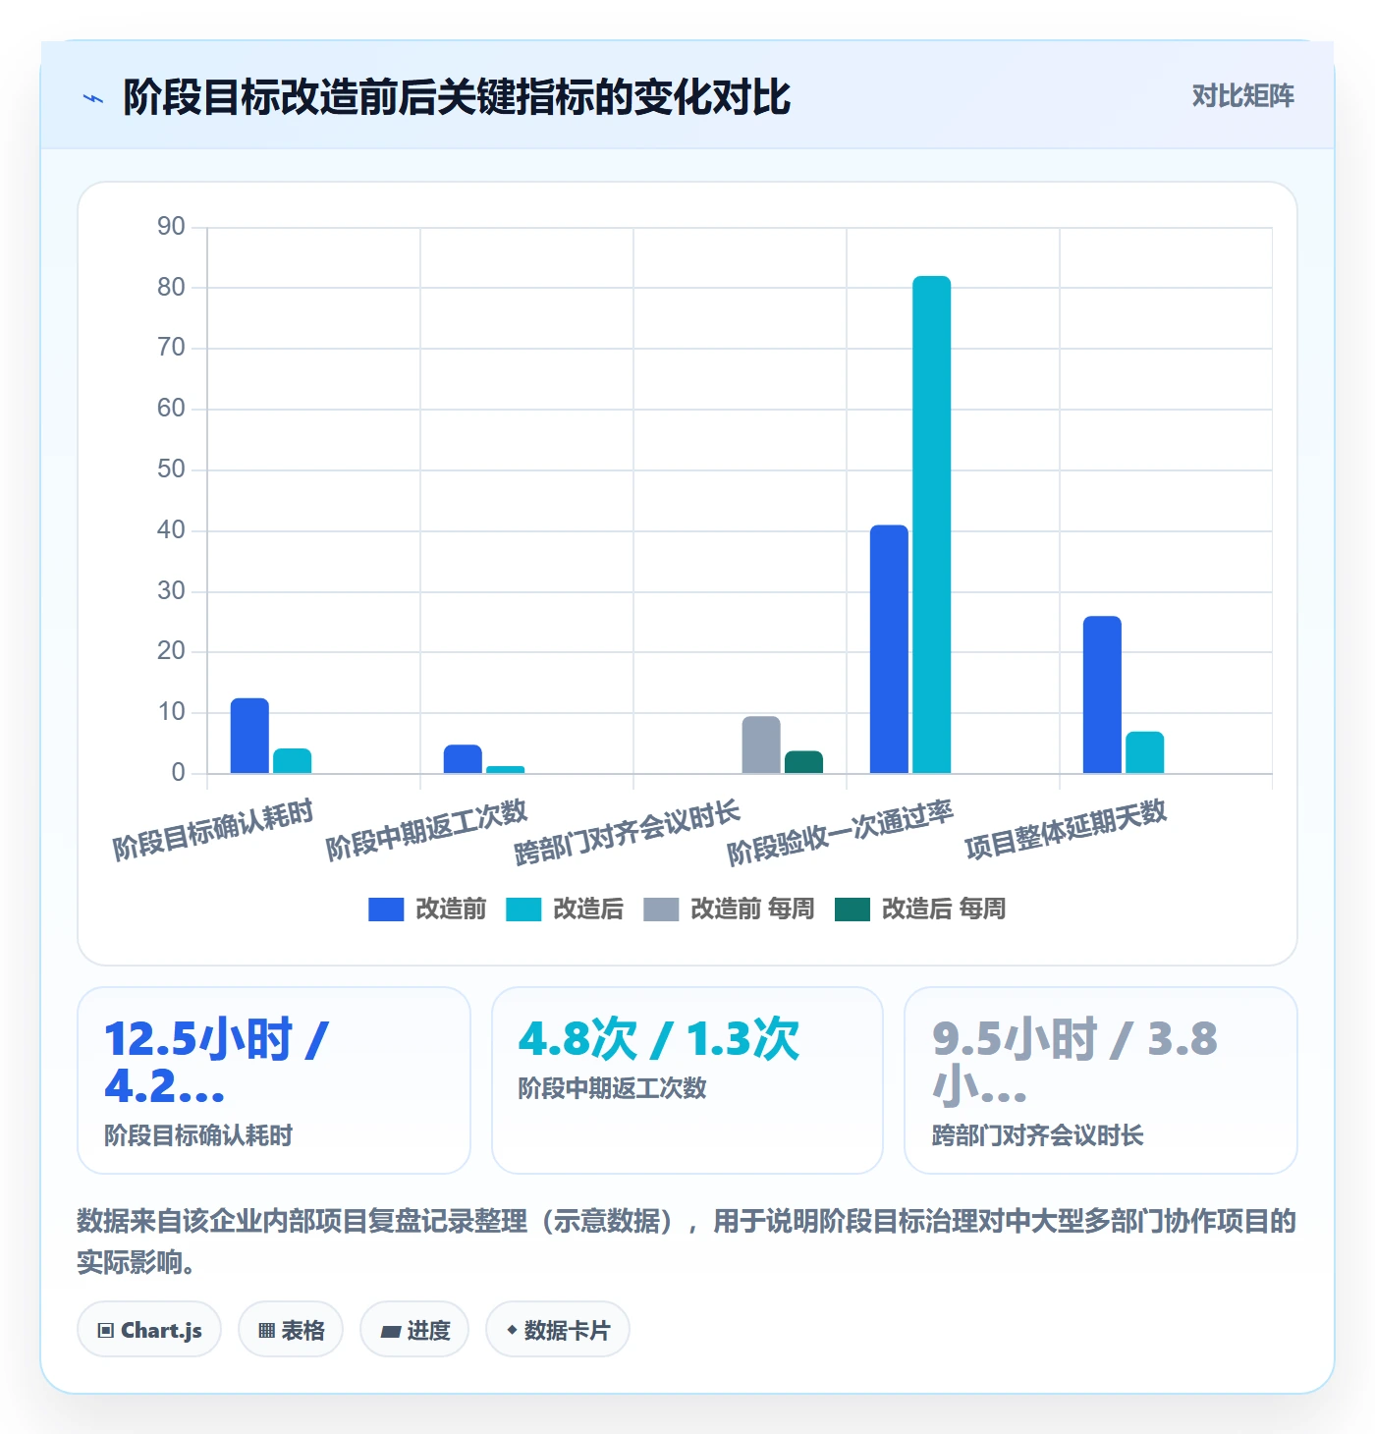
Task: Click the 项目整体延期天数 x-axis label
Action: 1066,831
